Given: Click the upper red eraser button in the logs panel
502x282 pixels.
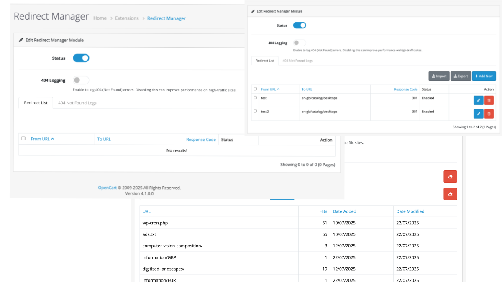Looking at the screenshot, I should click(x=450, y=177).
